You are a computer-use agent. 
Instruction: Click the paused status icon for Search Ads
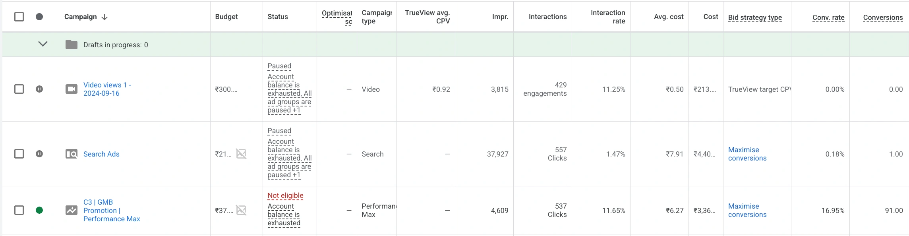click(x=39, y=154)
